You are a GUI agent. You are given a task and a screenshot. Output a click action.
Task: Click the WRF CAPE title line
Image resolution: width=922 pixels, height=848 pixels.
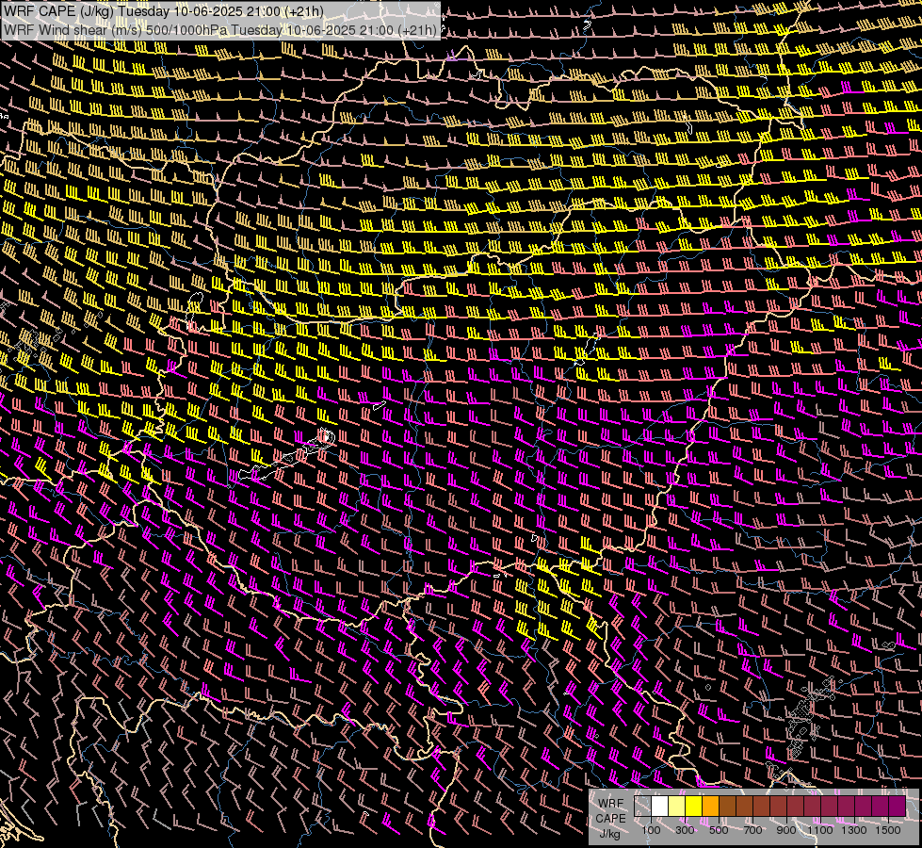pyautogui.click(x=164, y=11)
